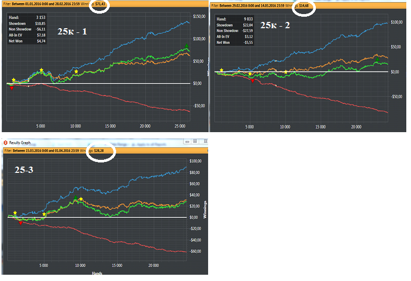Image resolution: width=411 pixels, height=281 pixels.
Task: Click the filter text 'Between 15.03.2016 0:00 and 01.04.2016 23:59'
Action: 46,150
